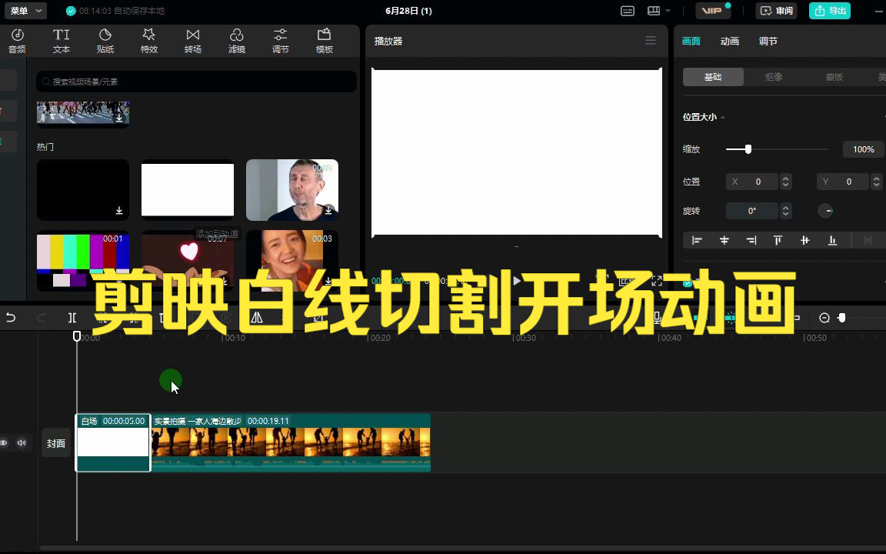Open the 菜单 menu dropdown
This screenshot has width=886, height=554.
(25, 11)
